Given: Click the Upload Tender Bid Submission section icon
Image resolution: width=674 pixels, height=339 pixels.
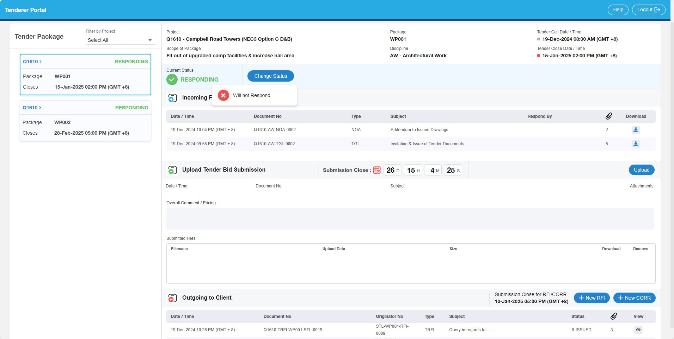Looking at the screenshot, I should (x=172, y=170).
